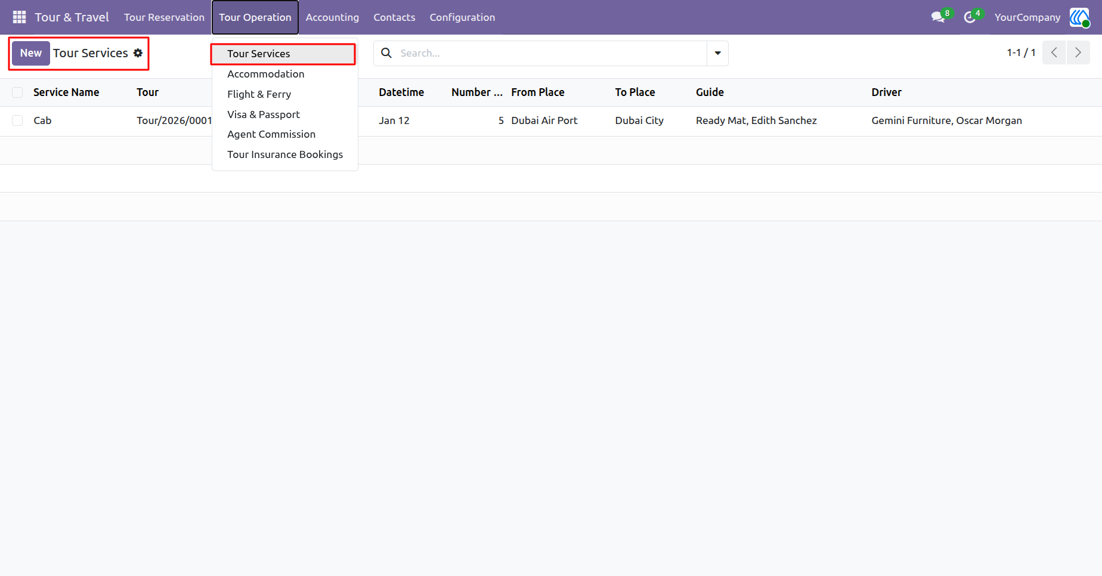The image size is (1102, 576).
Task: Select Agent Commission menu entry
Action: pyautogui.click(x=284, y=134)
